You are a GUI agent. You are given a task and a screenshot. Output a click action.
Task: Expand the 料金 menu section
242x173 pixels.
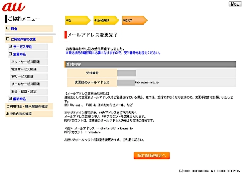[8, 29]
